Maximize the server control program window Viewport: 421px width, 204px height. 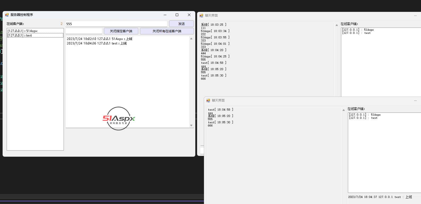tap(177, 15)
